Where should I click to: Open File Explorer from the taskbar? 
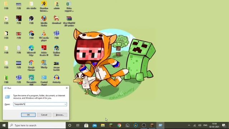point(103,125)
